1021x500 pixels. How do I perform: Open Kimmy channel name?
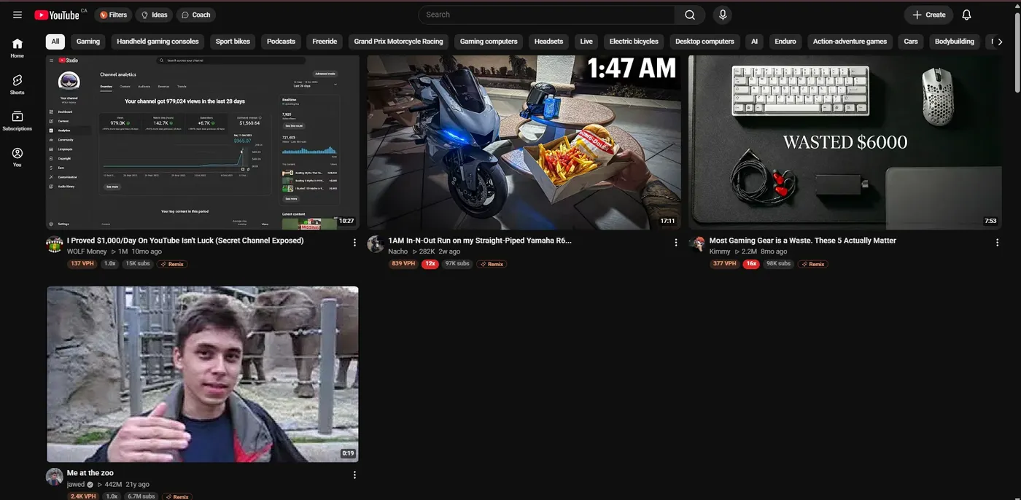tap(720, 251)
